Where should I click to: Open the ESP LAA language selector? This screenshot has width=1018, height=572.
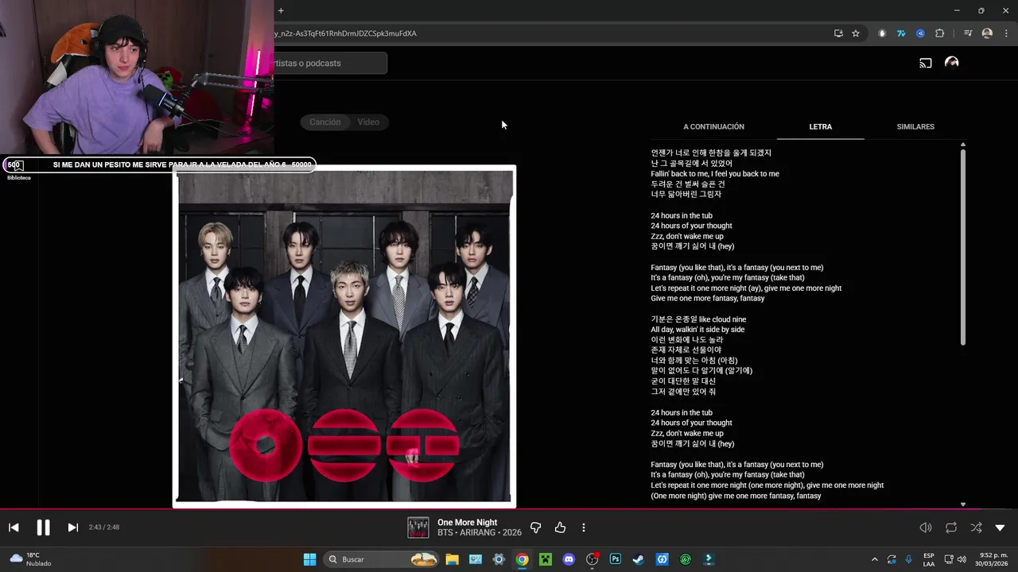pyautogui.click(x=929, y=559)
